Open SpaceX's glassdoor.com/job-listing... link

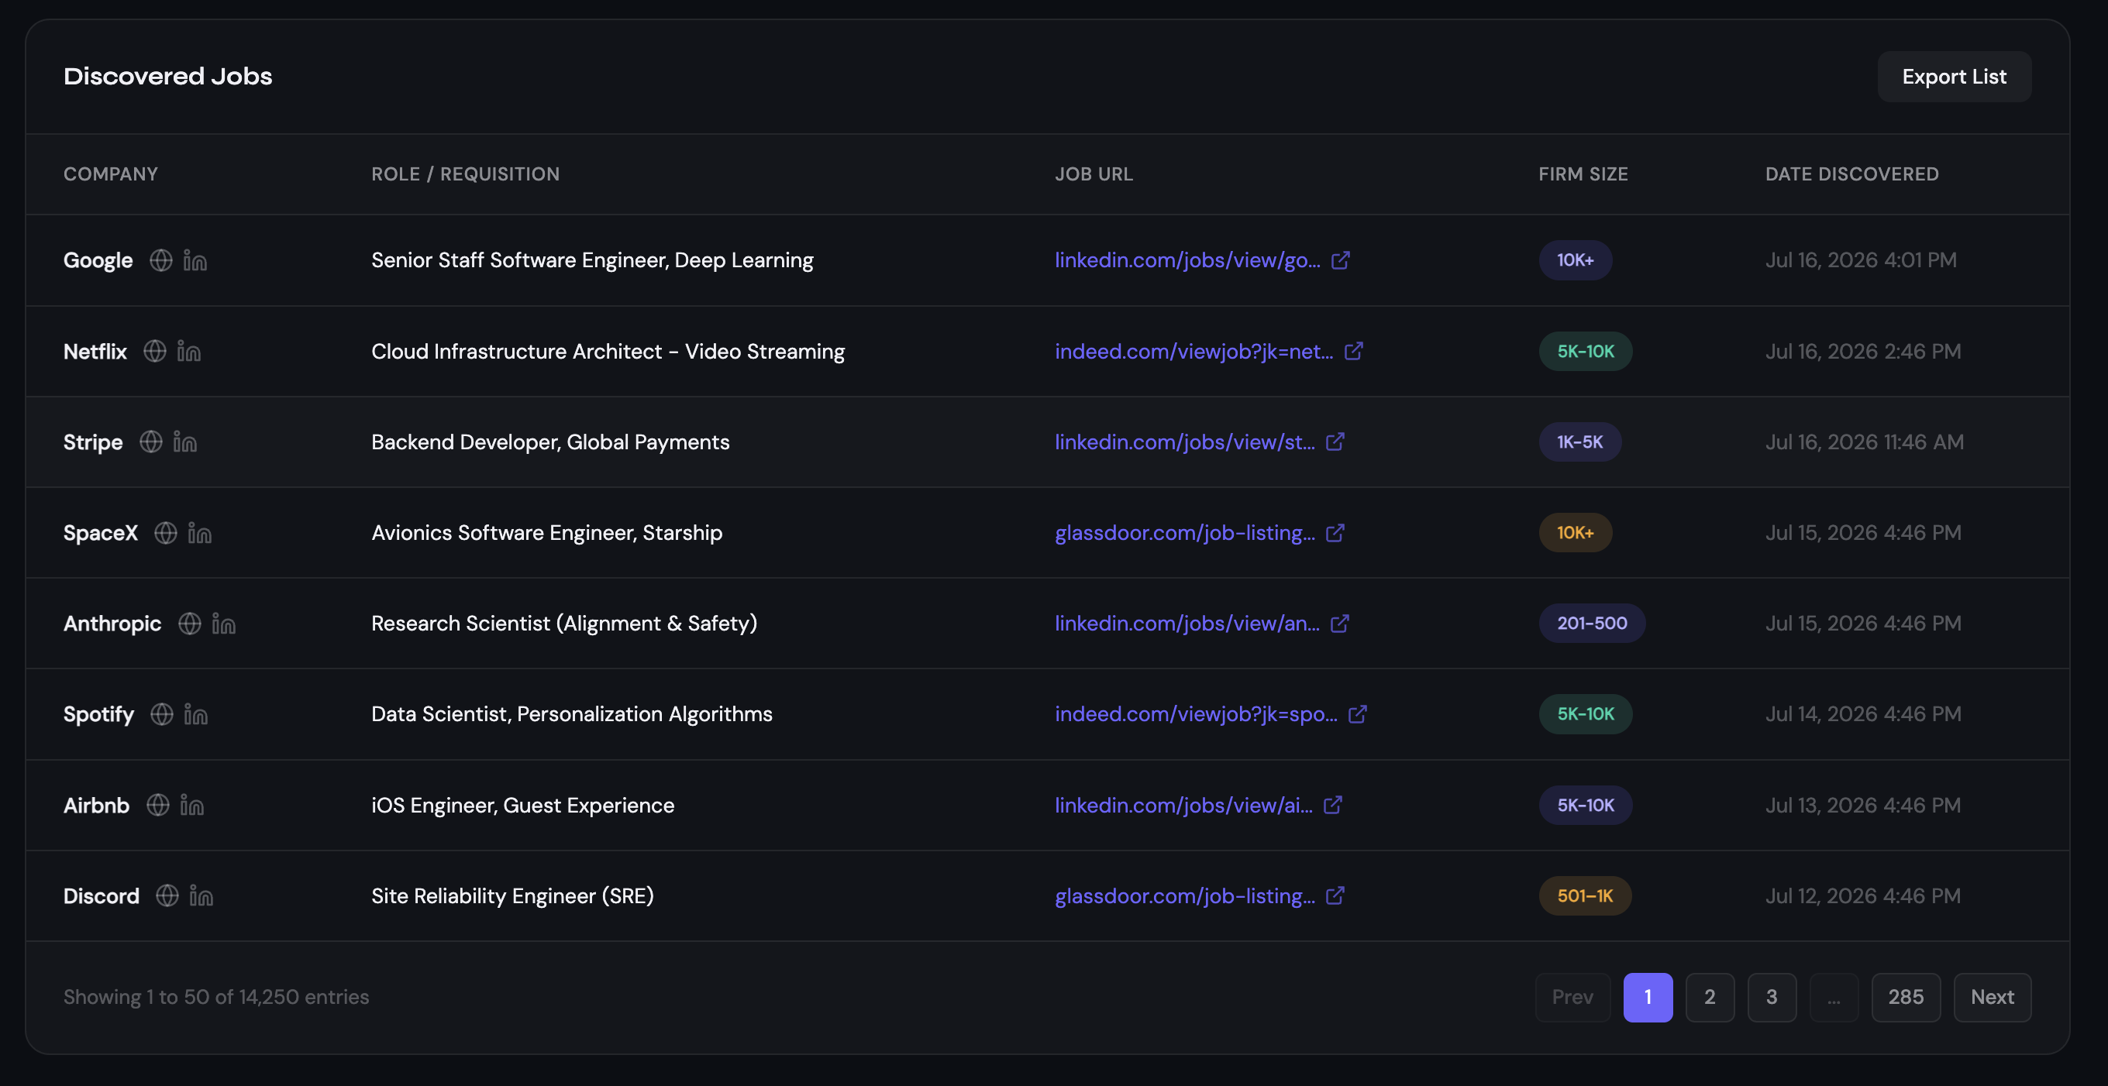(x=1185, y=532)
